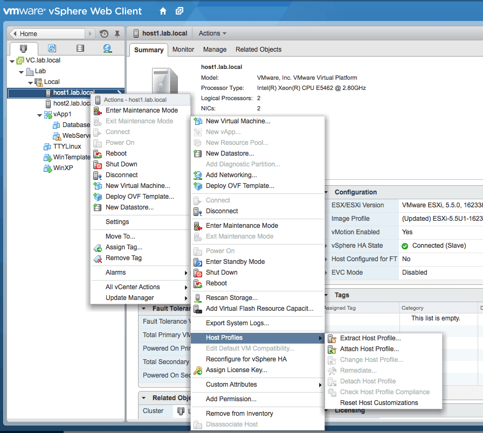This screenshot has height=433, width=483.
Task: Click the Assigned Tag column header
Action: click(x=341, y=308)
